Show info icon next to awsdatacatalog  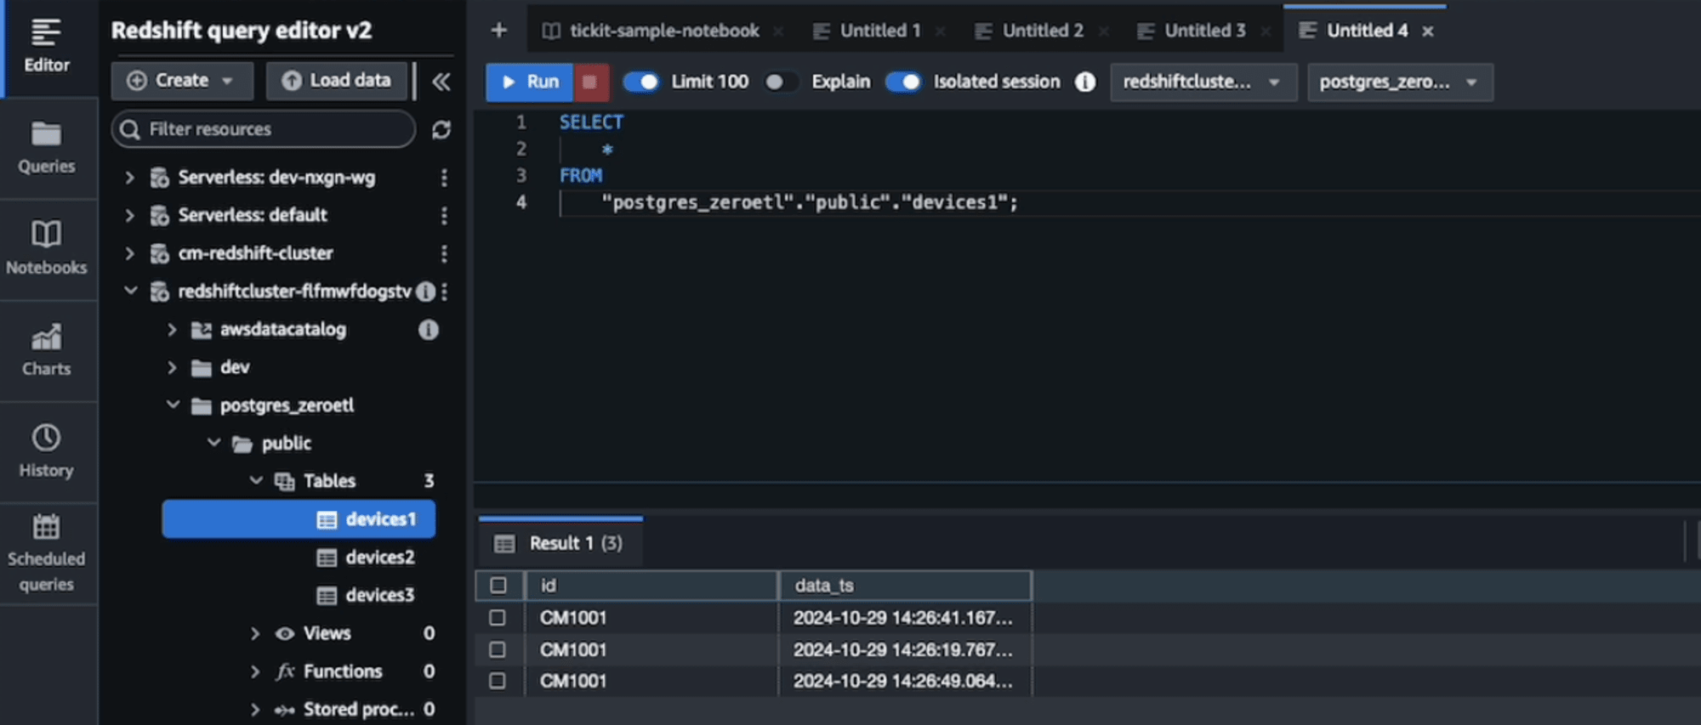pyautogui.click(x=429, y=330)
